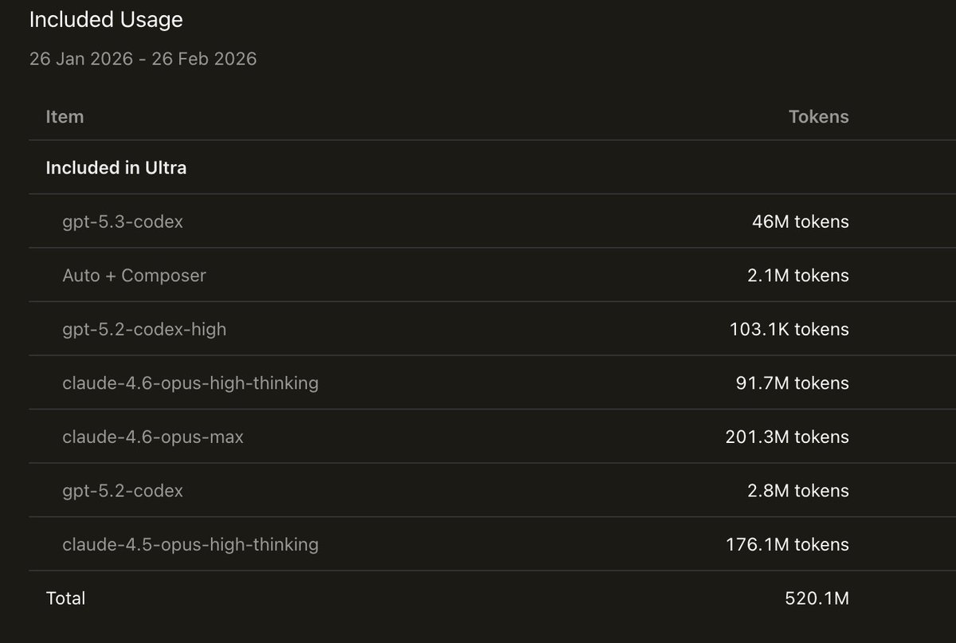Select the gpt-5.2-codex row
This screenshot has height=643, width=956.
pos(478,490)
